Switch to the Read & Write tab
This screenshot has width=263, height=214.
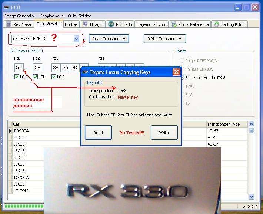click(49, 24)
